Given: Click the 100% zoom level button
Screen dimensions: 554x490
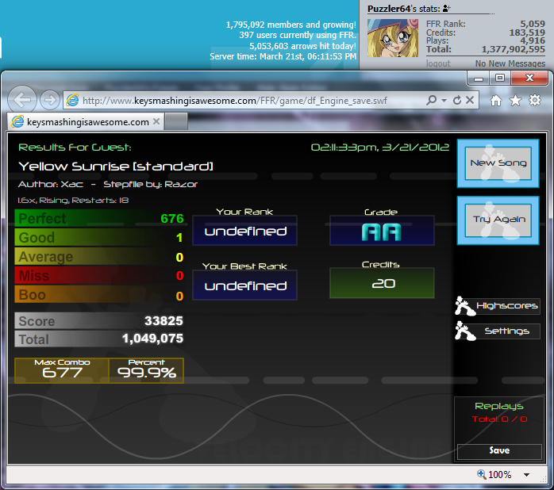Looking at the screenshot, I should (x=494, y=475).
